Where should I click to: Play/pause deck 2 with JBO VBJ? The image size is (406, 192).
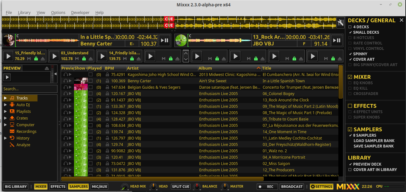[336, 40]
